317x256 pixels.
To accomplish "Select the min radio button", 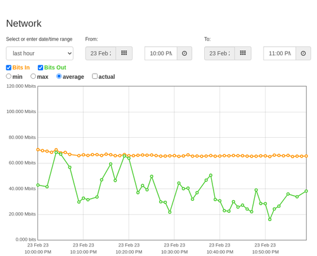I will pos(9,76).
